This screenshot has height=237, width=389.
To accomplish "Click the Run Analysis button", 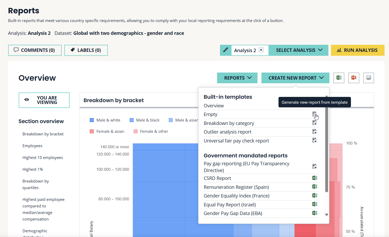I will point(358,50).
